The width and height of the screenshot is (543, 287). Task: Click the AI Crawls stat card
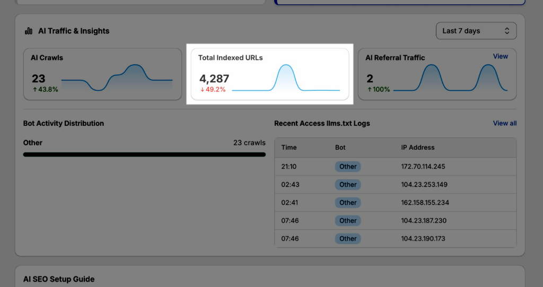pos(102,74)
